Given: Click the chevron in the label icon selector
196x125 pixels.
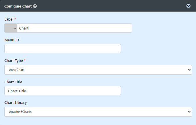Looking at the screenshot, I should 15,28.
